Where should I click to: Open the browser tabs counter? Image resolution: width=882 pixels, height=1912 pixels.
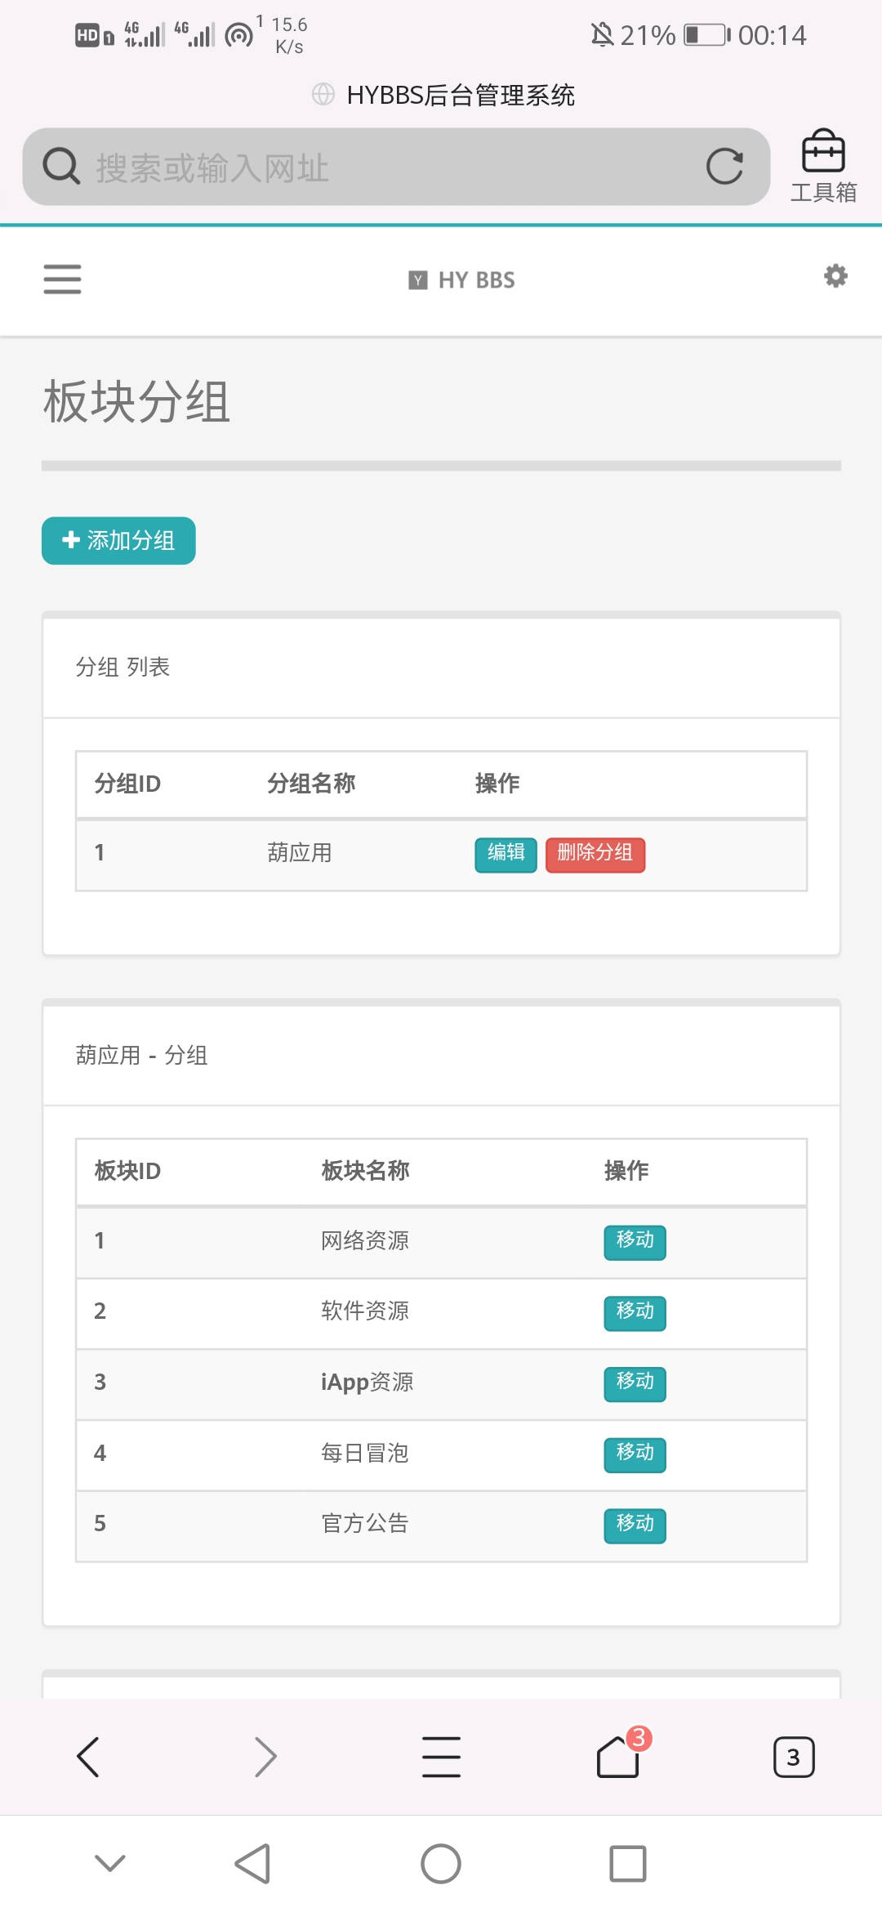793,1757
